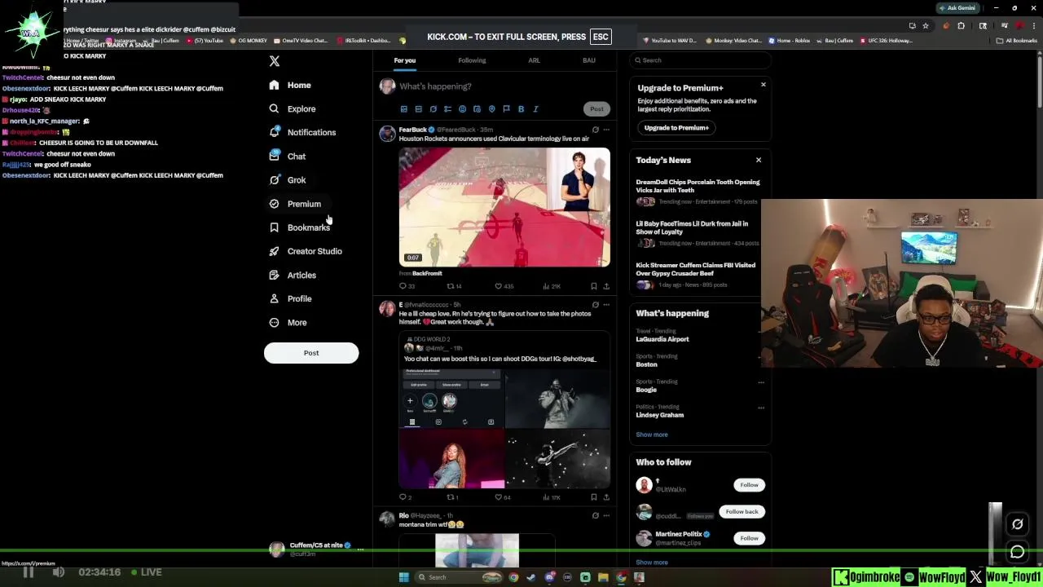This screenshot has height=587, width=1043.
Task: Follow the @LitWalkn account
Action: [x=749, y=485]
